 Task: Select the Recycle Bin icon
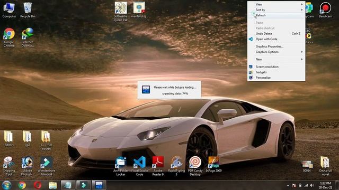point(28,10)
